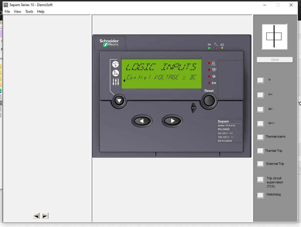Select the protection curve icon on relay

pos(116,73)
